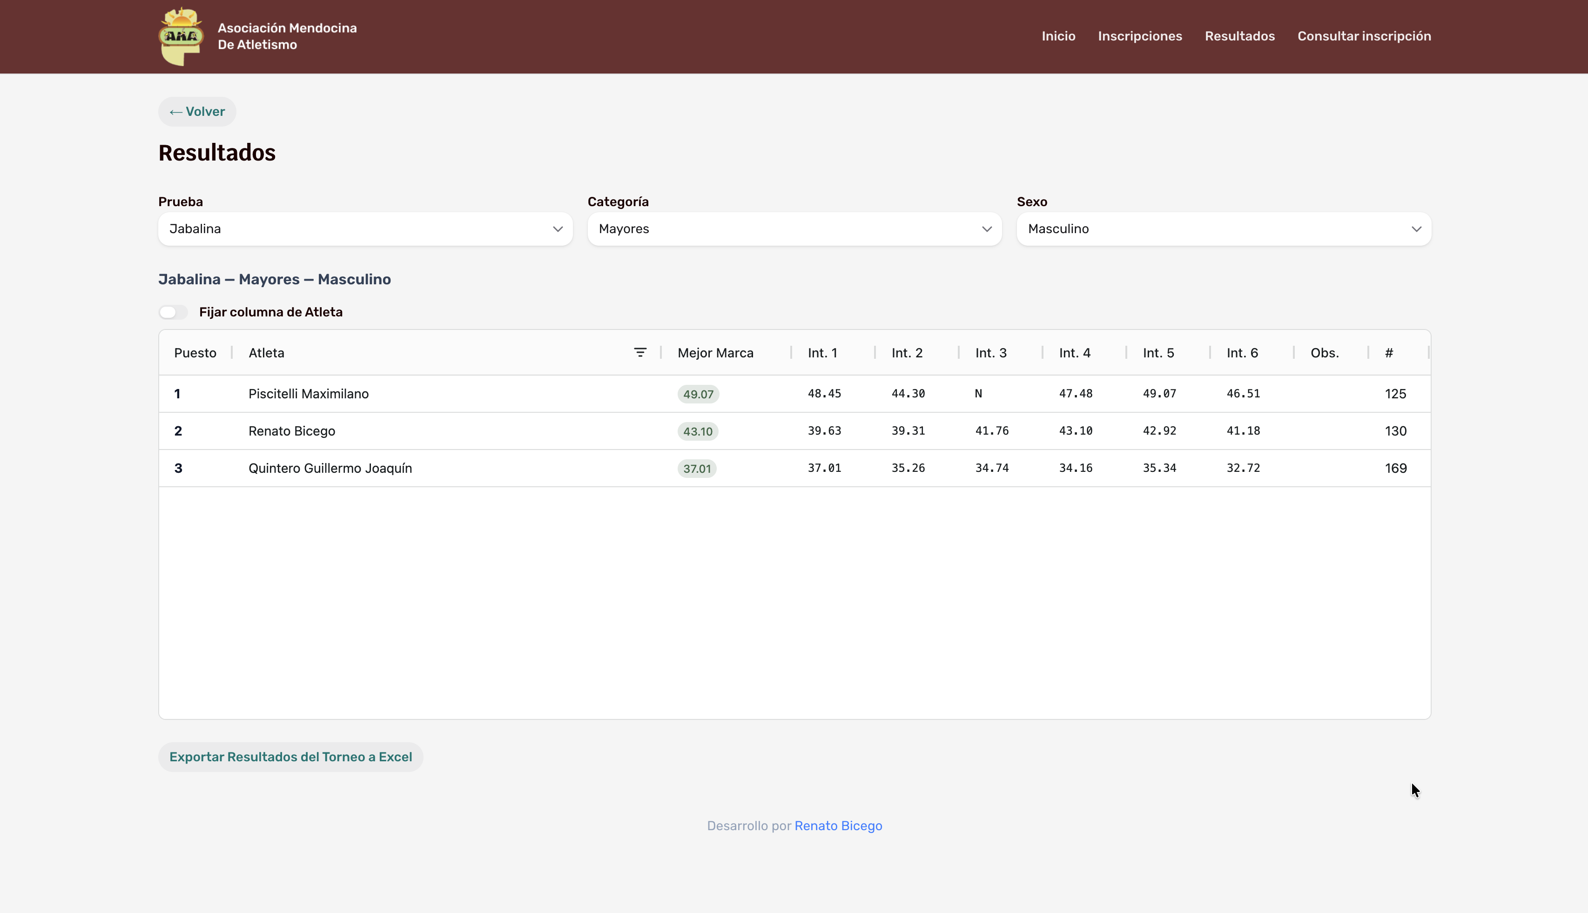Click the Volver back button
The image size is (1588, 913).
pos(197,112)
